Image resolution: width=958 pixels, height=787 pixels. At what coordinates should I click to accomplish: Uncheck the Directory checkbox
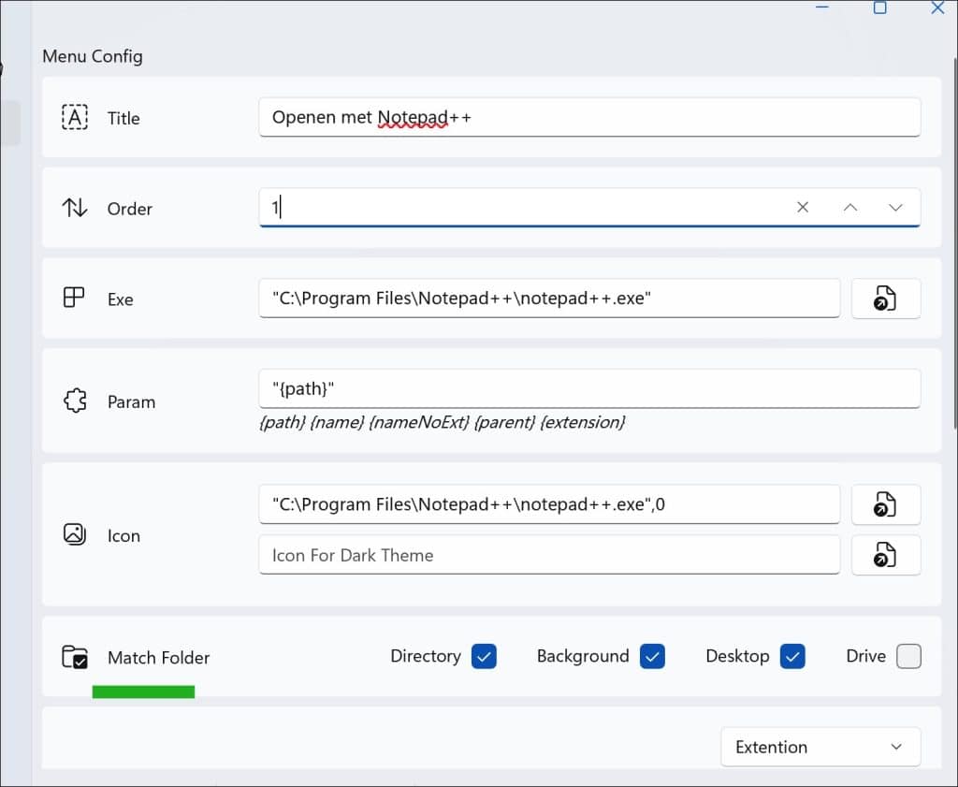[484, 656]
